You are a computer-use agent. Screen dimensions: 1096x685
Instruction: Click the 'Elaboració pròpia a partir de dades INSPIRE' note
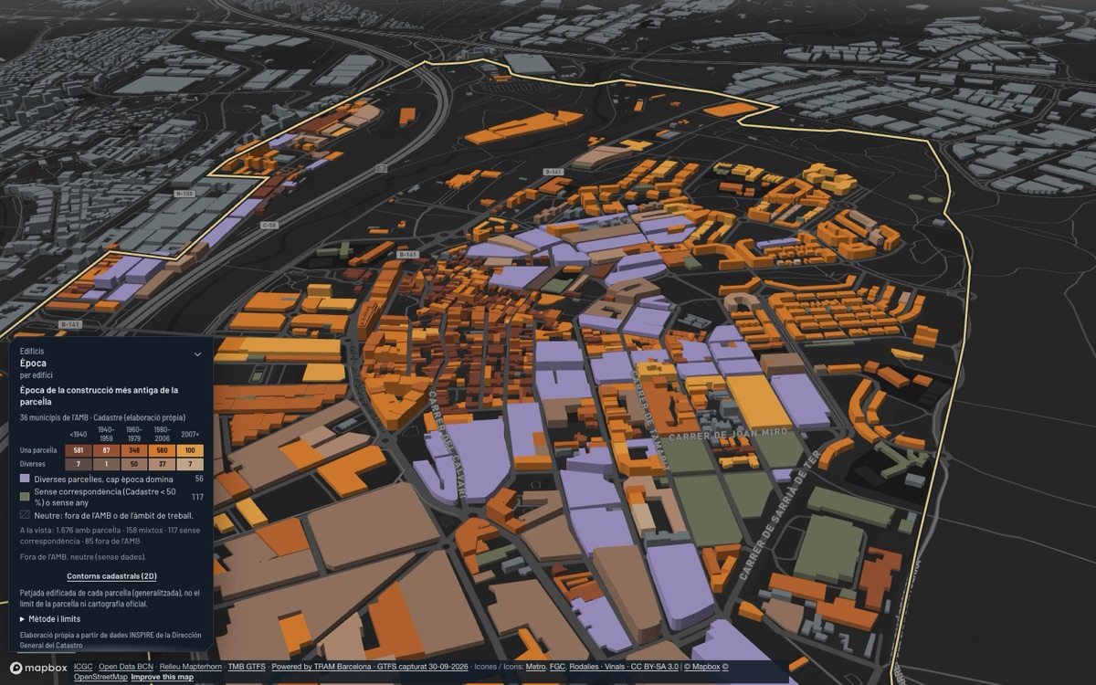click(x=111, y=640)
